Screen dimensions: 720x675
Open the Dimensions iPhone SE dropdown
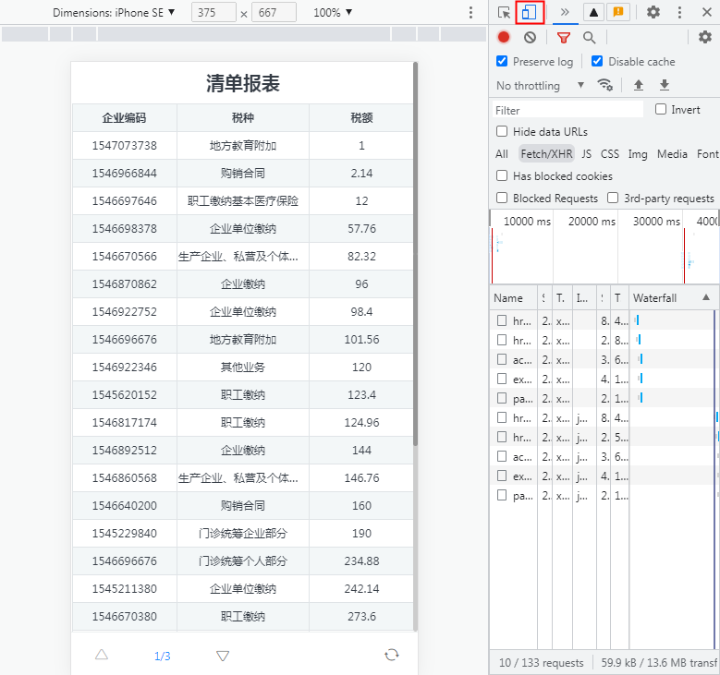[114, 13]
